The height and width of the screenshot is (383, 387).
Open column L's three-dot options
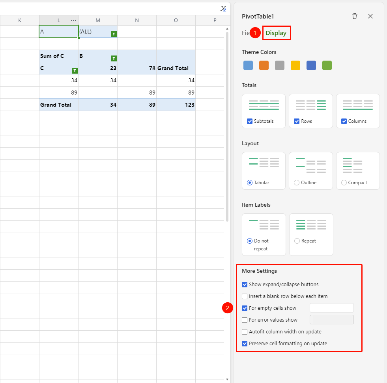click(x=73, y=20)
